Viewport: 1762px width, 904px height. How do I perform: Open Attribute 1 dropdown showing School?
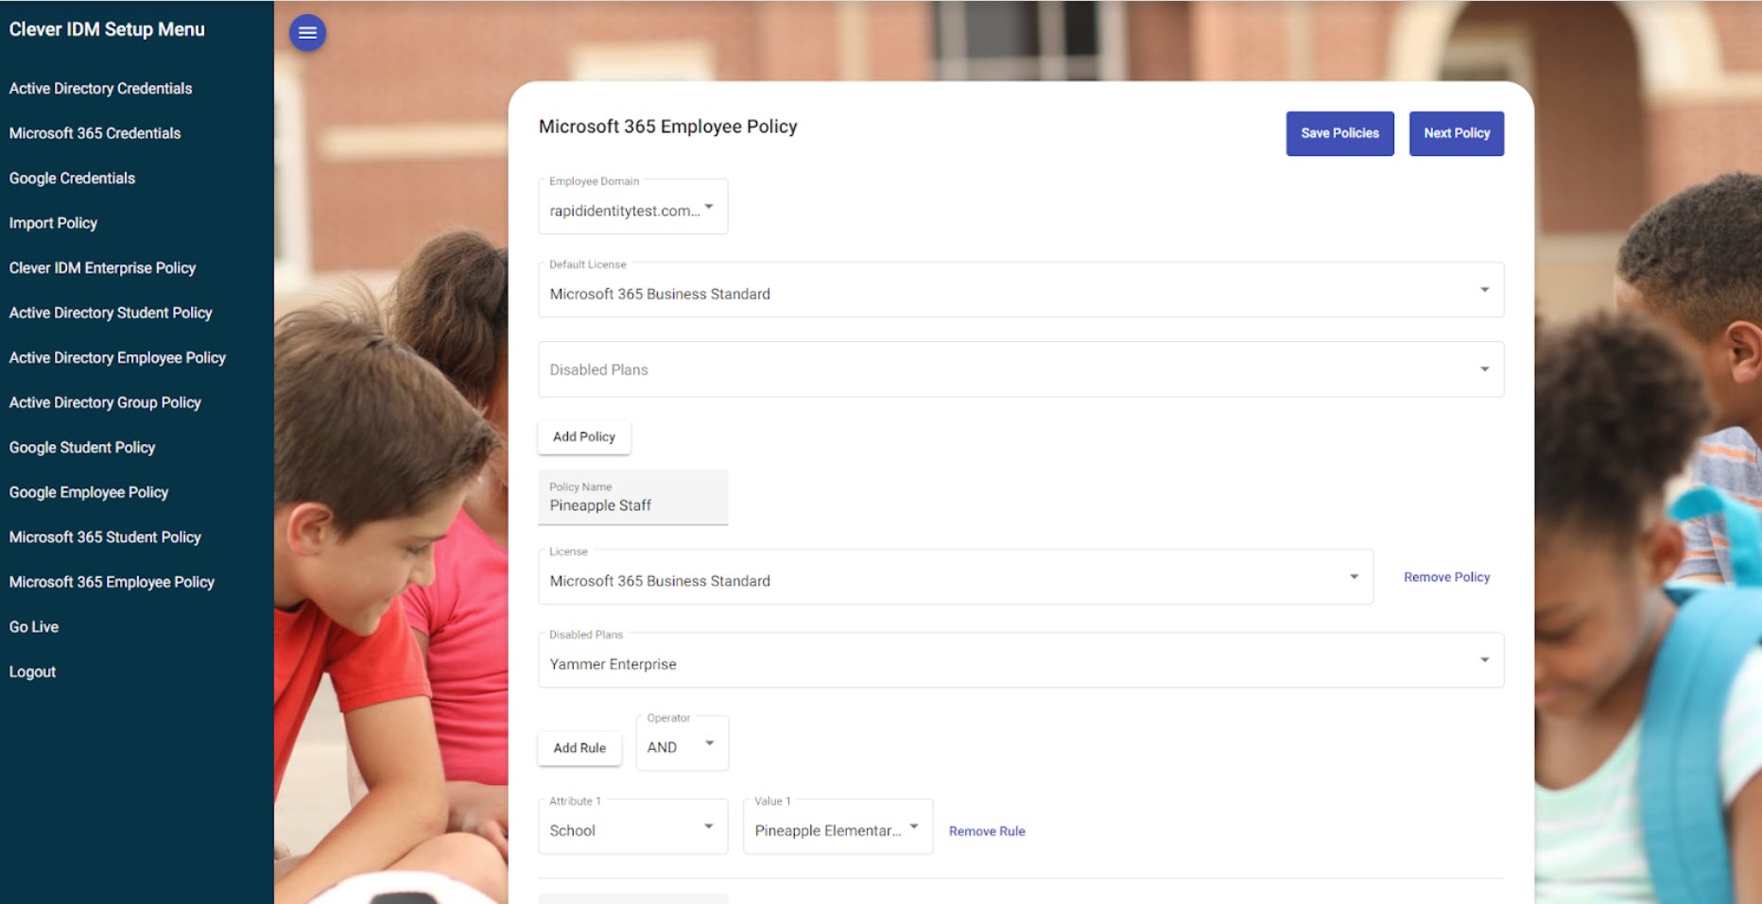click(x=632, y=827)
